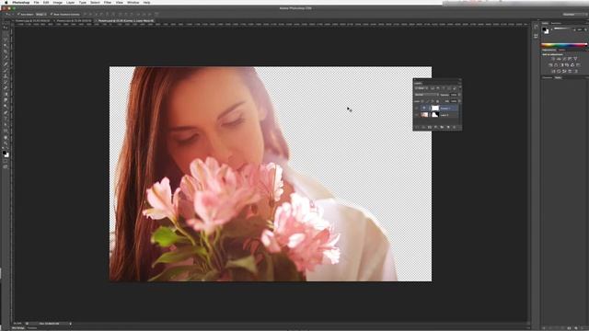Screen dimensions: 589x331
Task: Select the Eraser tool
Action: 6,88
